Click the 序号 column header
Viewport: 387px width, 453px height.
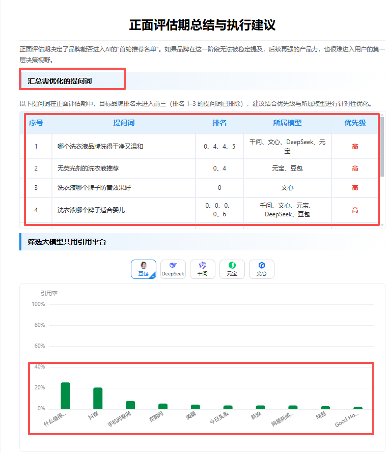tap(36, 123)
